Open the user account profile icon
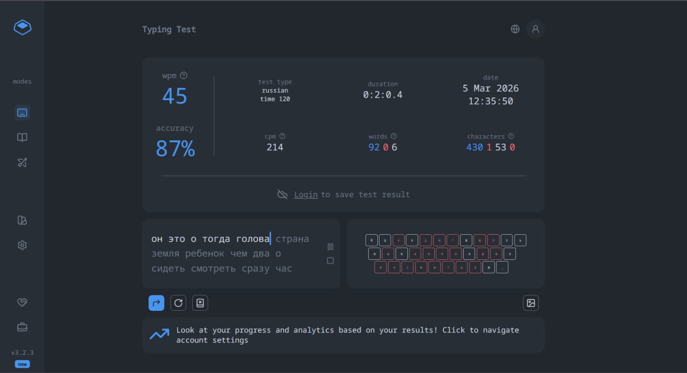687x373 pixels. click(x=535, y=29)
